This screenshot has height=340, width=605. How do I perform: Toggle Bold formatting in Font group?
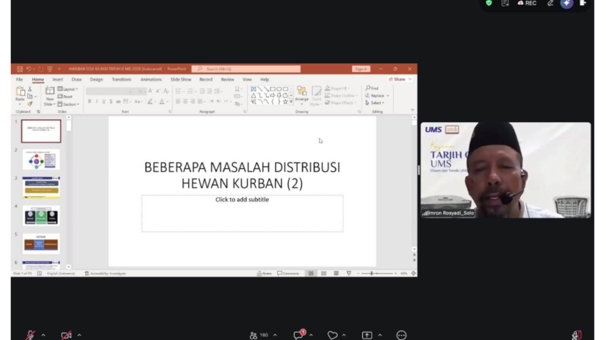click(x=89, y=101)
